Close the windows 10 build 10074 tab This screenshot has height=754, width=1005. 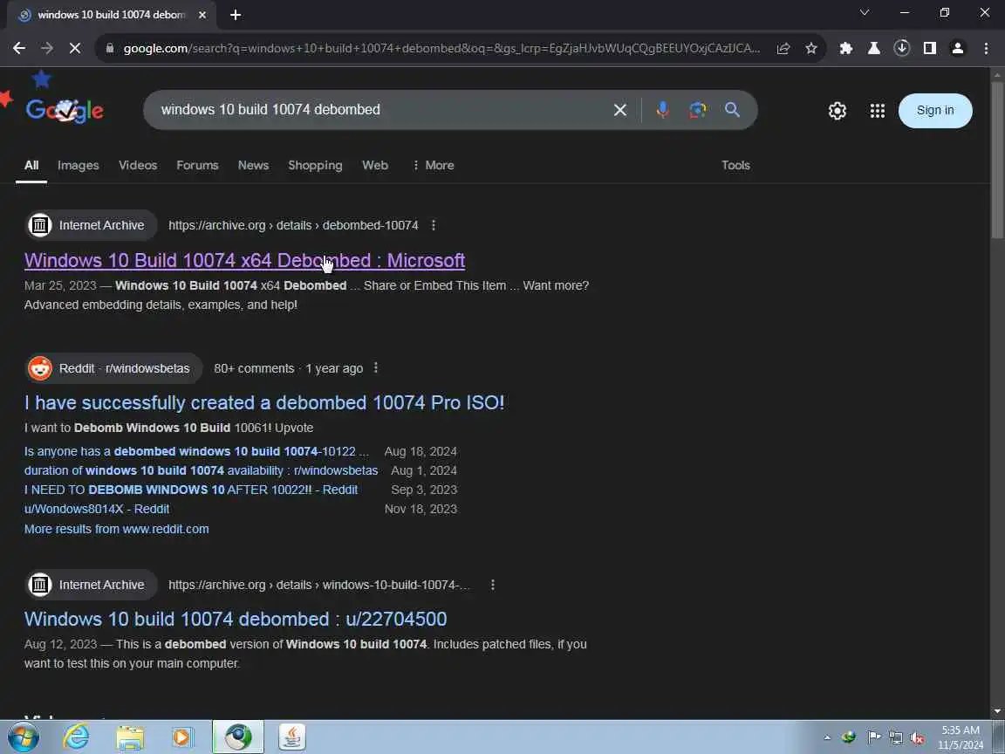tap(202, 15)
